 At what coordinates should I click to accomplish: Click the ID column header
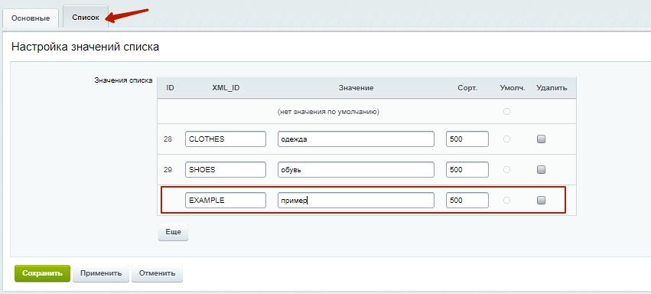coord(170,88)
